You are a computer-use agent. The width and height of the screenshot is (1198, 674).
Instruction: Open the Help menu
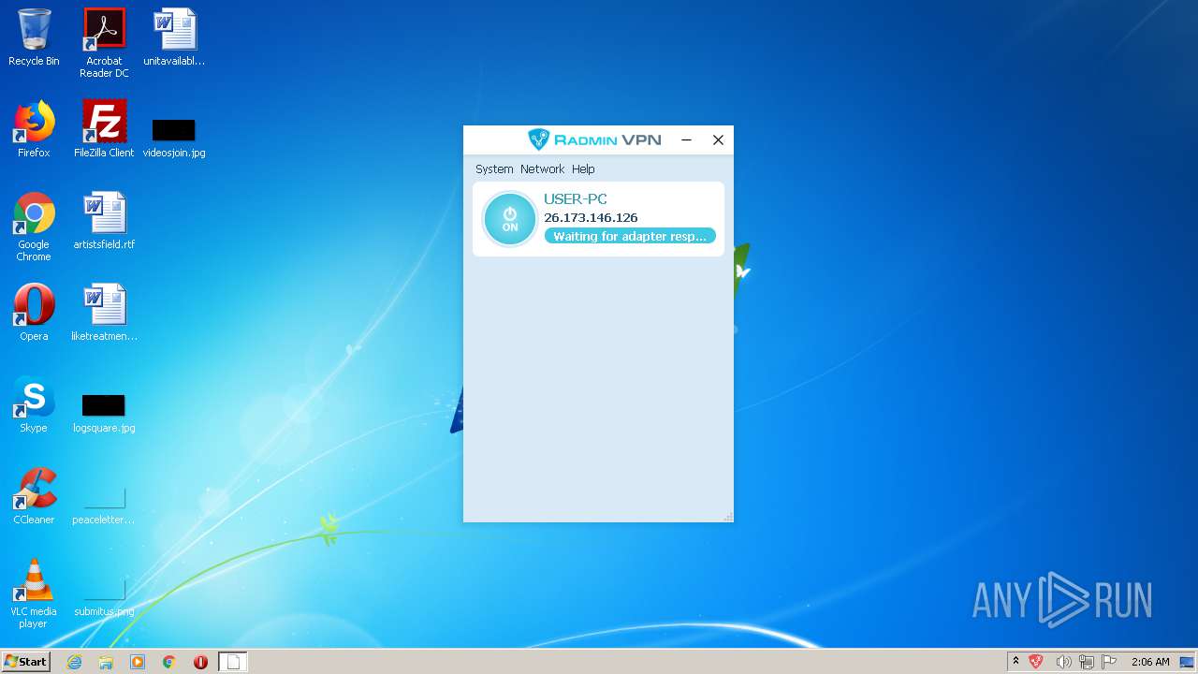[x=583, y=169]
